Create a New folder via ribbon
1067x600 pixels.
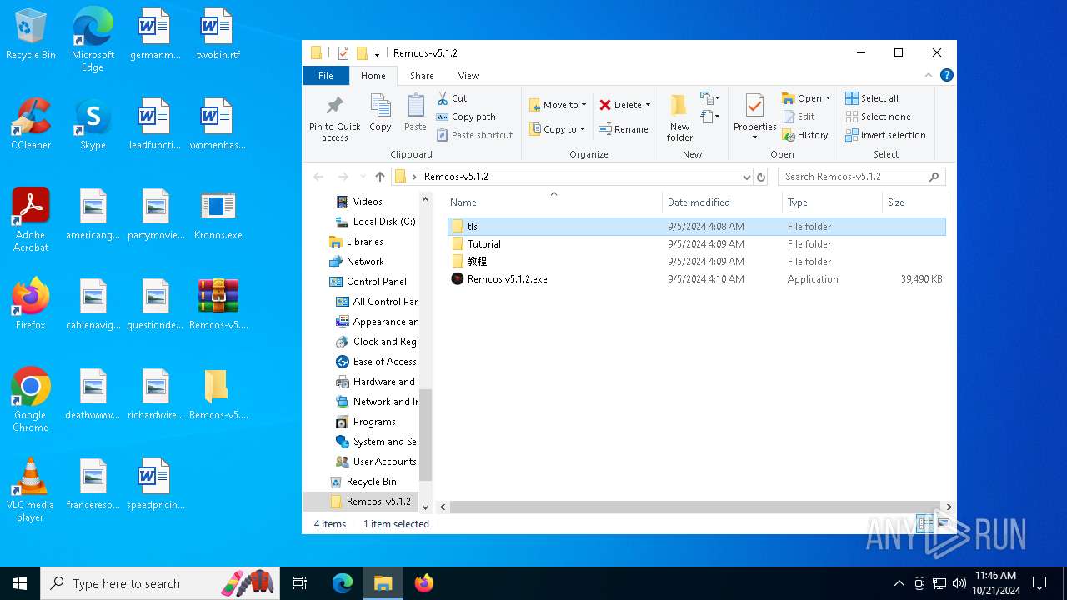679,117
